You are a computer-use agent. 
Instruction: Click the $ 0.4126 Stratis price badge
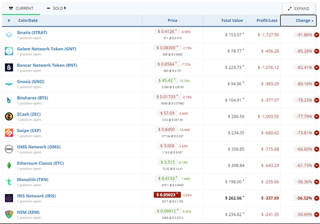point(167,31)
